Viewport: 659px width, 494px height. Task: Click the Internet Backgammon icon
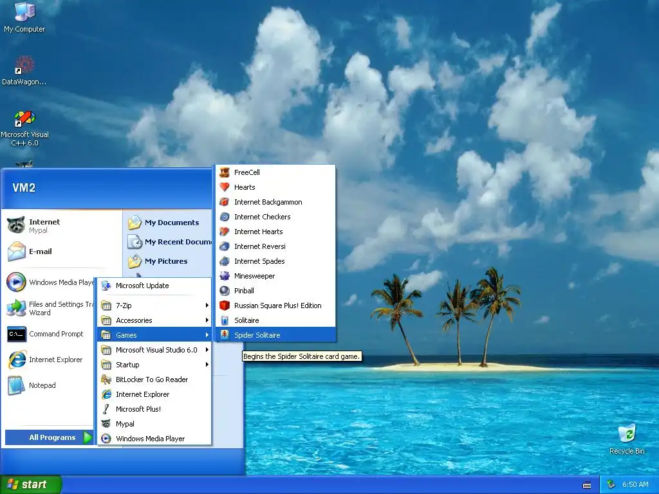pos(225,202)
